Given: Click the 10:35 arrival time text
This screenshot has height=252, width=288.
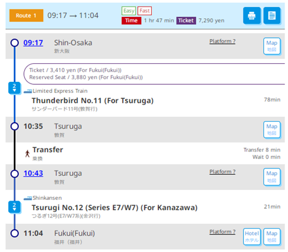Looking at the screenshot, I should tap(33, 126).
